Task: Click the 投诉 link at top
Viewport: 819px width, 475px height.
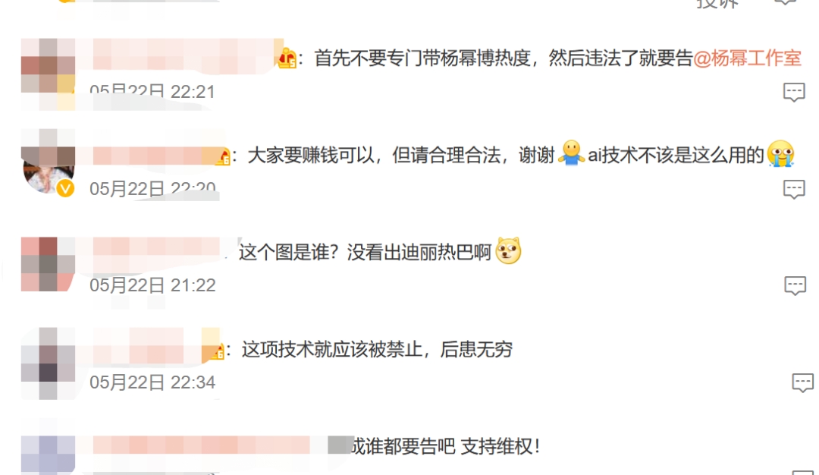Action: [x=717, y=3]
